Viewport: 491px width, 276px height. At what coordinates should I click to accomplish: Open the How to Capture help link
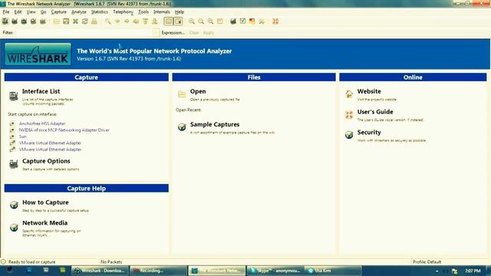coord(45,202)
